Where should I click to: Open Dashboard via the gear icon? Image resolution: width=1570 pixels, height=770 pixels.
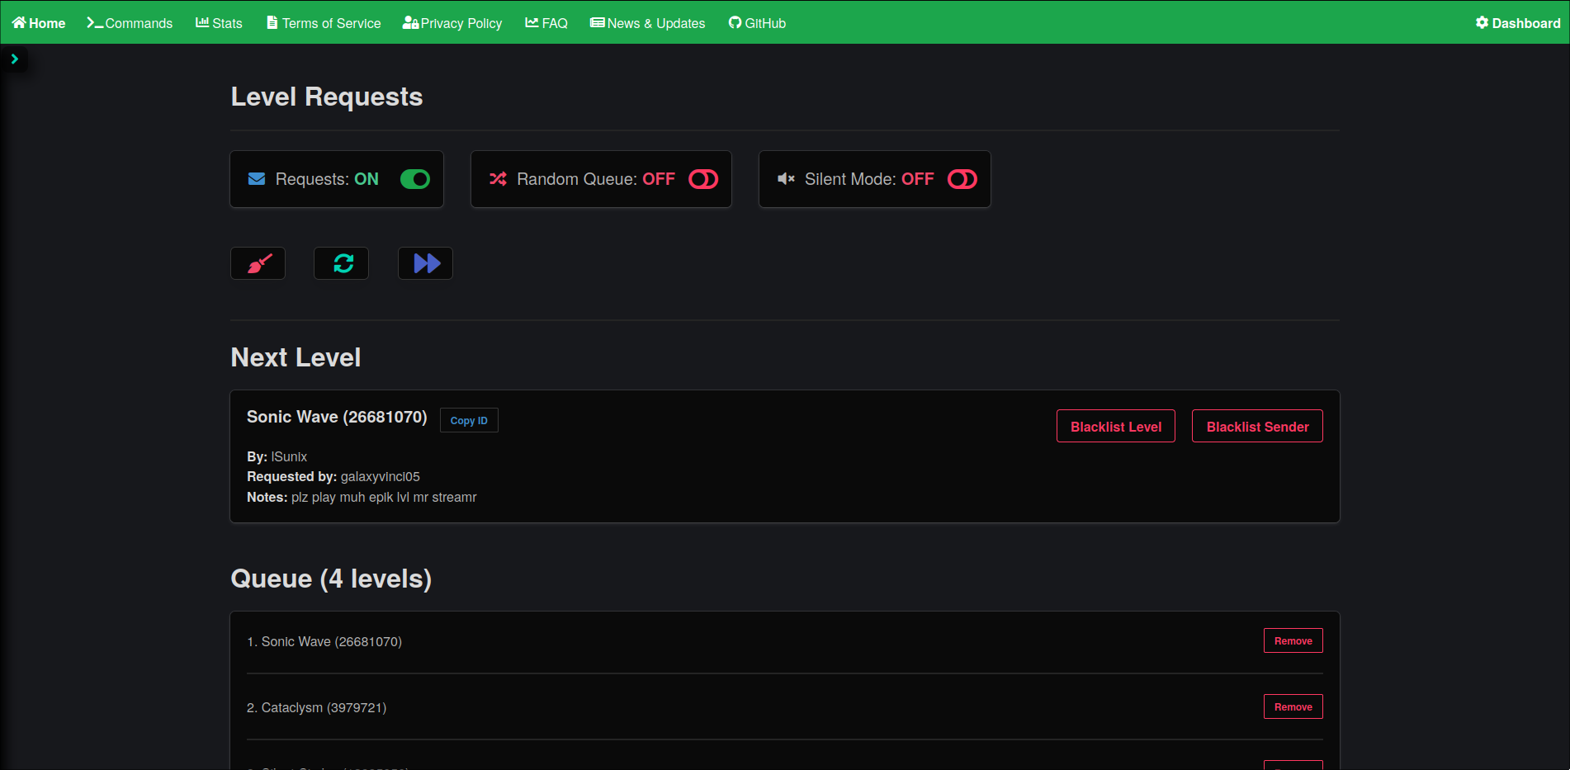(x=1482, y=23)
